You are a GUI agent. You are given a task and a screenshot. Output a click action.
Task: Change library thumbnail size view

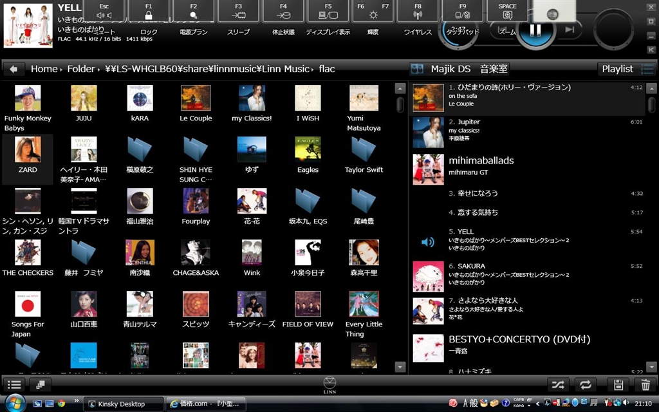tap(40, 385)
